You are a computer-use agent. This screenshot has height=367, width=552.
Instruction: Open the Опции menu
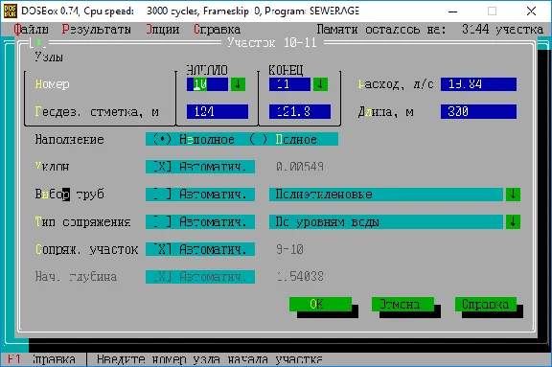tap(163, 29)
